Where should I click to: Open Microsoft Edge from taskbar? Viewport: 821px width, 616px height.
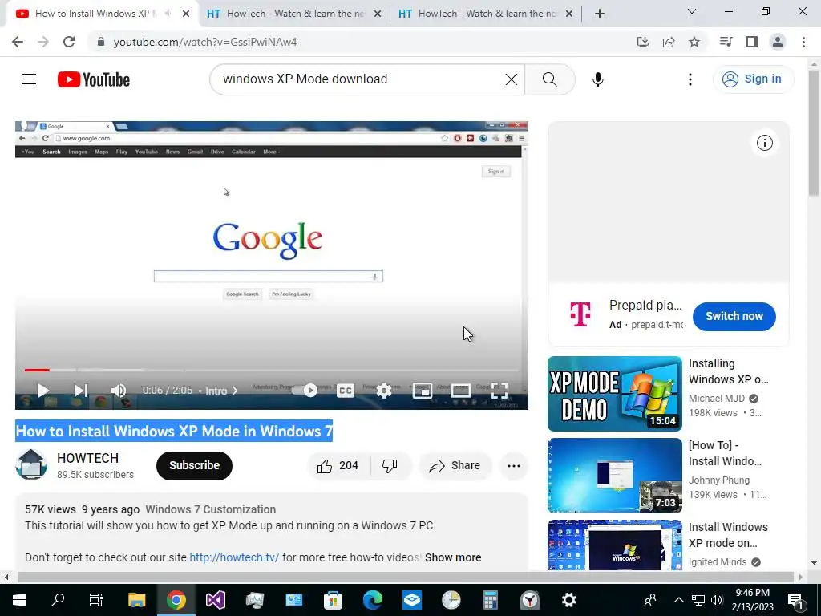click(x=372, y=600)
